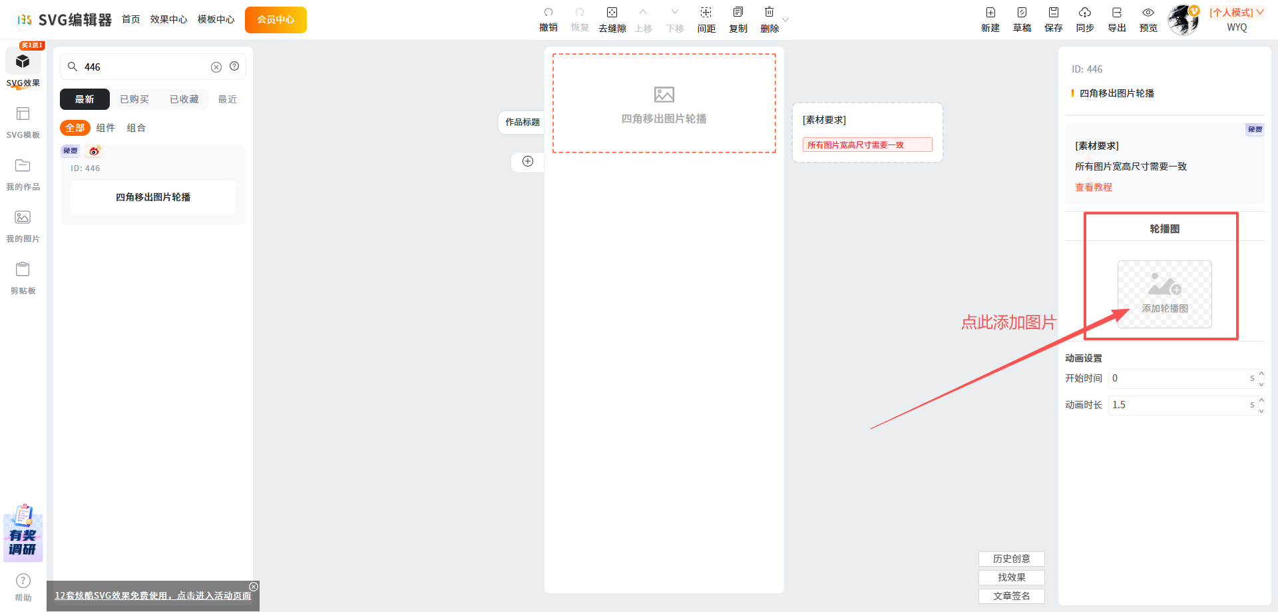Click the 找效果 button
1278x612 pixels.
1012,577
